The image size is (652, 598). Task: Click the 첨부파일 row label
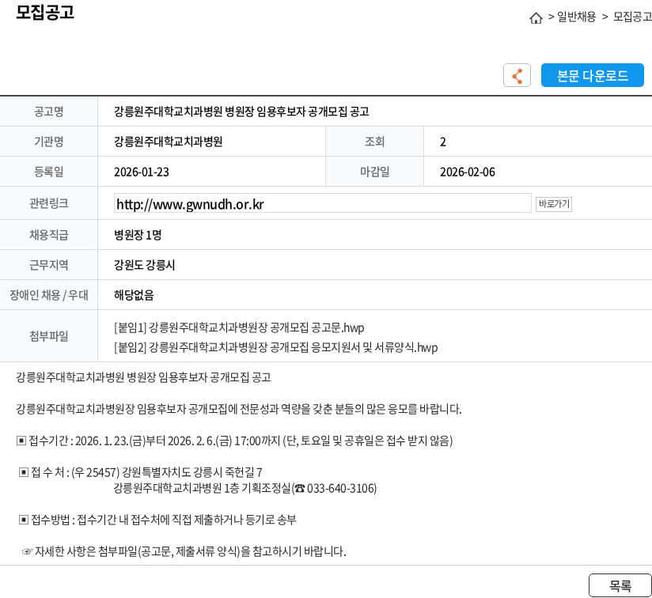pyautogui.click(x=48, y=335)
